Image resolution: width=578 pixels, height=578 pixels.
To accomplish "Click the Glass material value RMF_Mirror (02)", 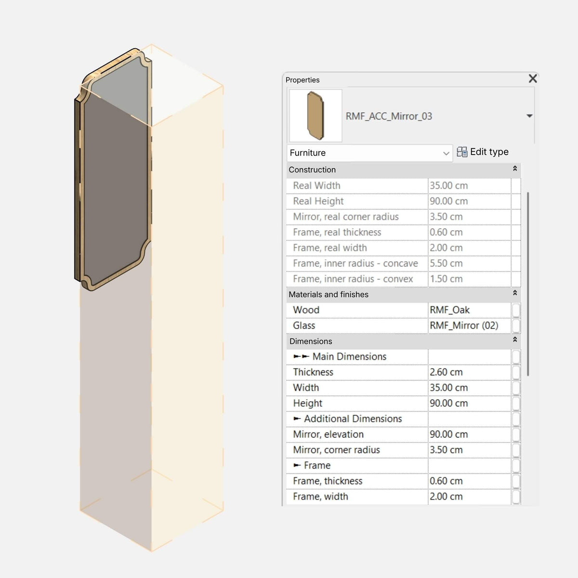I will 469,326.
